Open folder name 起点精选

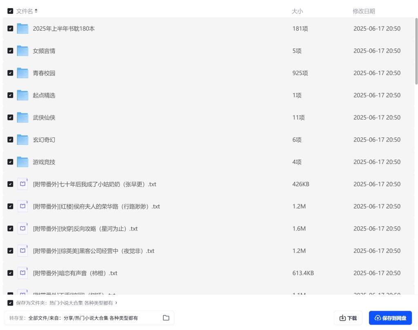click(44, 95)
